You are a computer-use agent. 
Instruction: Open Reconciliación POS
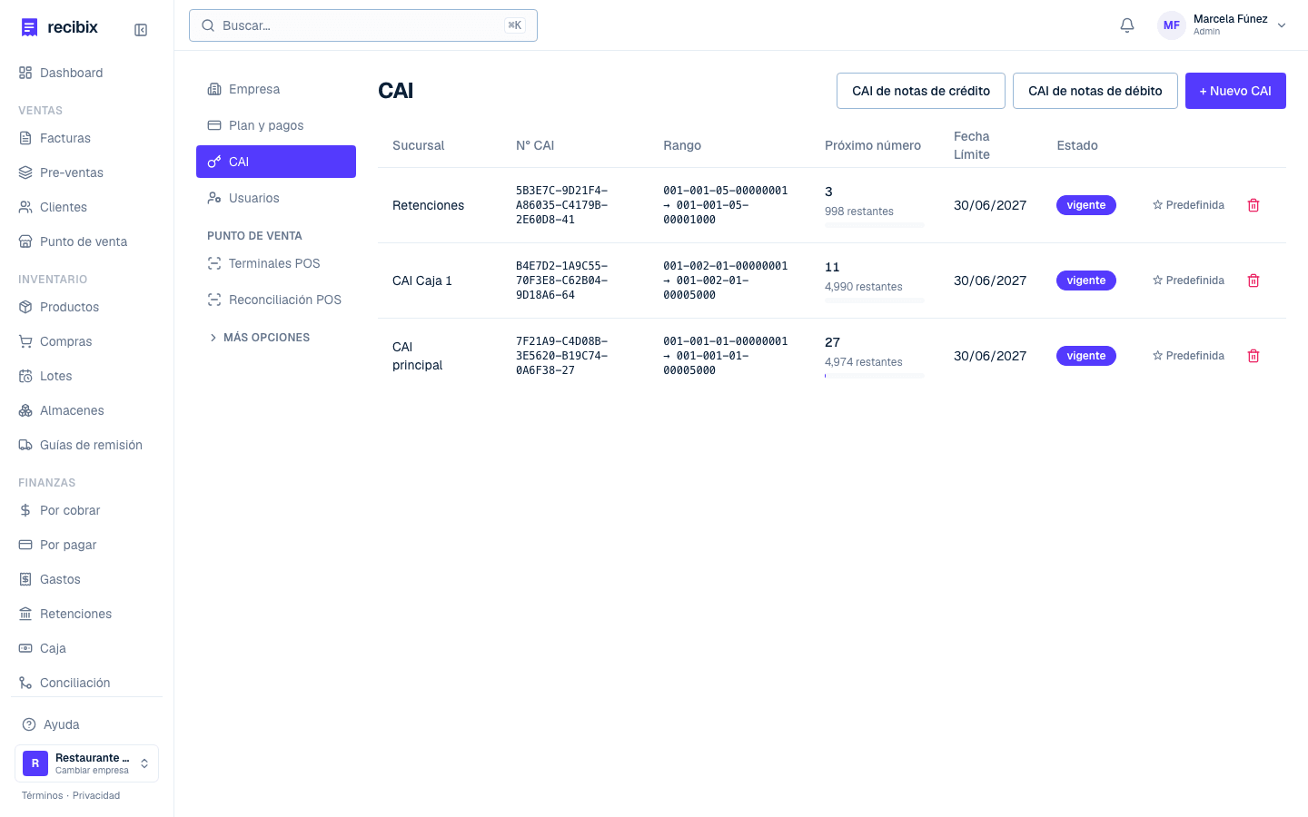click(x=276, y=300)
